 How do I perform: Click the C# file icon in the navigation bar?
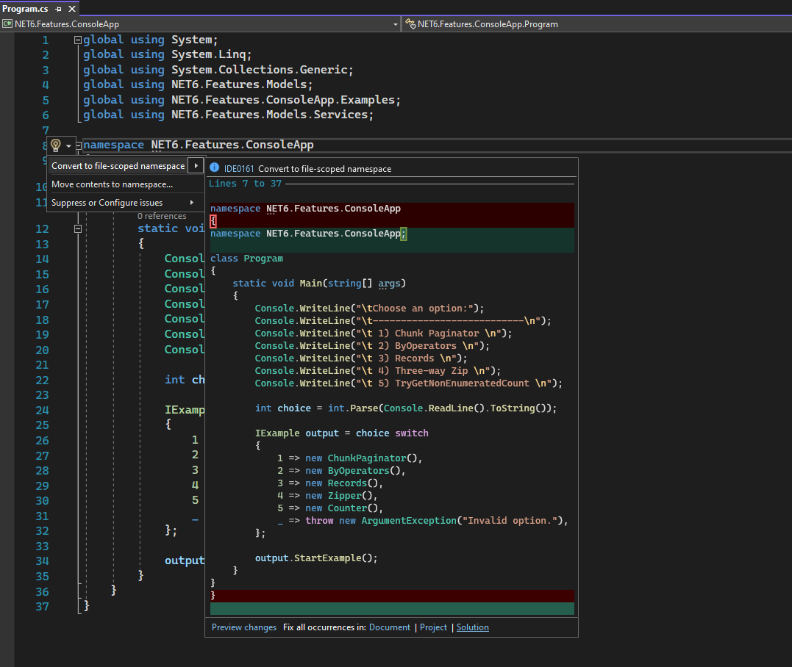(x=6, y=24)
